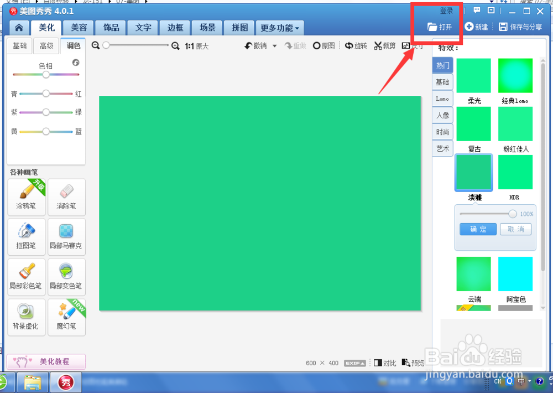Apply the HDR effect thumbnail
This screenshot has height=393, width=553.
click(515, 172)
